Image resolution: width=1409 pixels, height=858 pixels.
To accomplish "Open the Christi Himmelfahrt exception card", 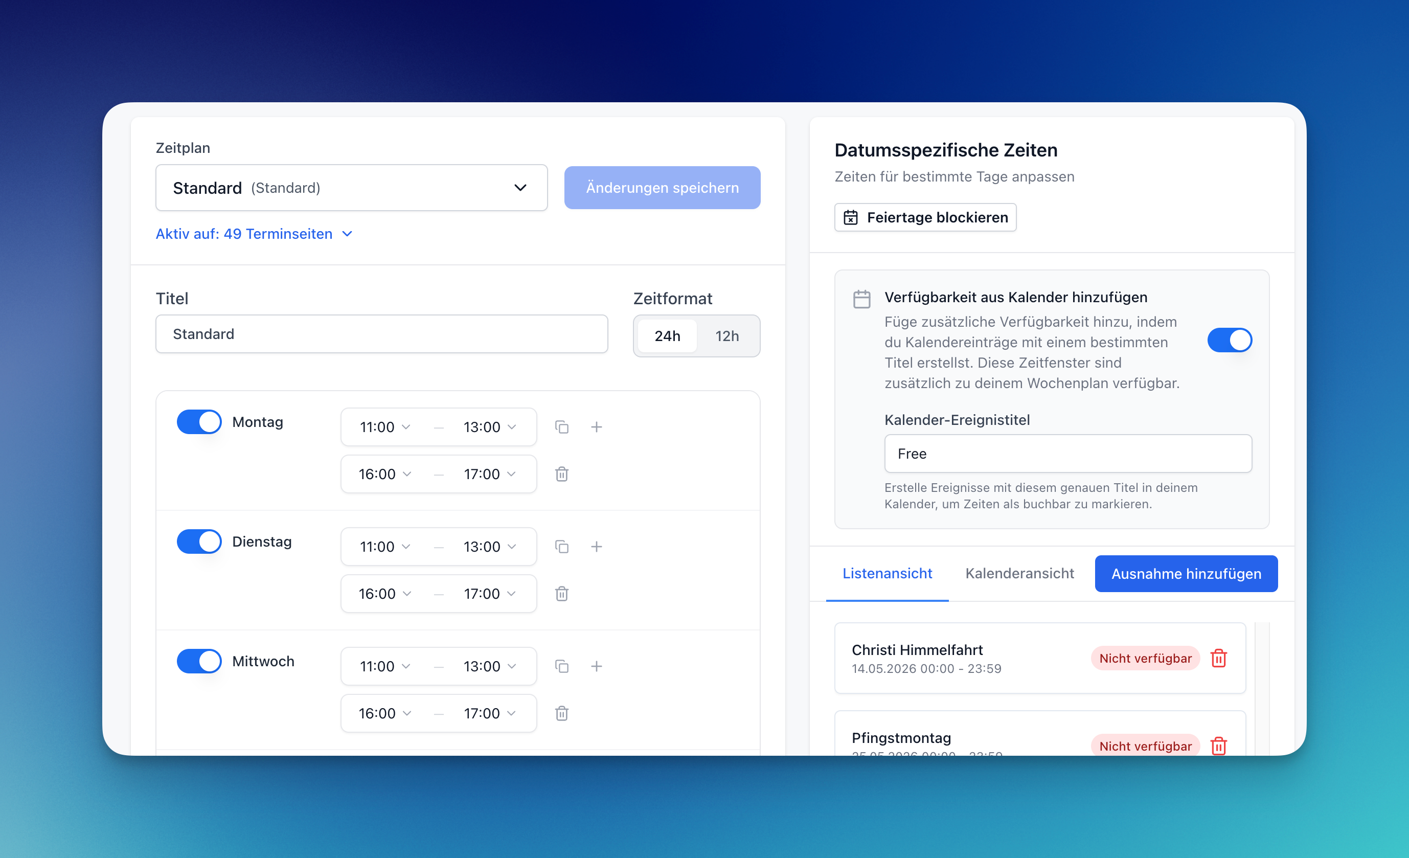I will point(1039,658).
